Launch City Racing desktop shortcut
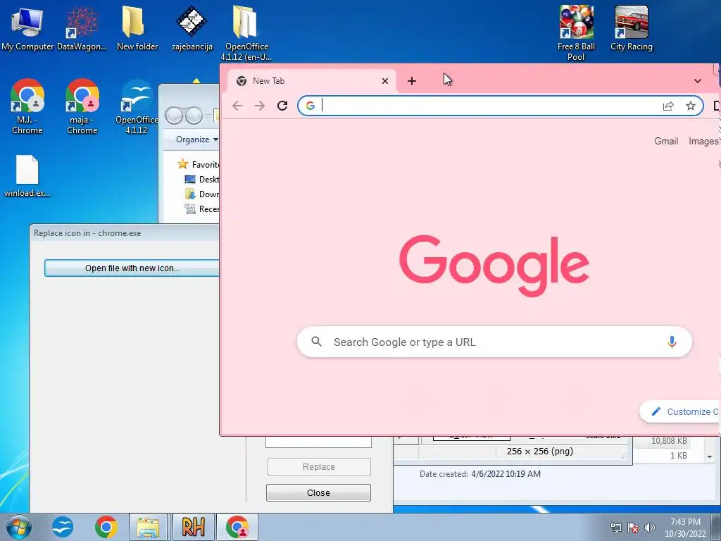This screenshot has height=541, width=721. point(632,28)
